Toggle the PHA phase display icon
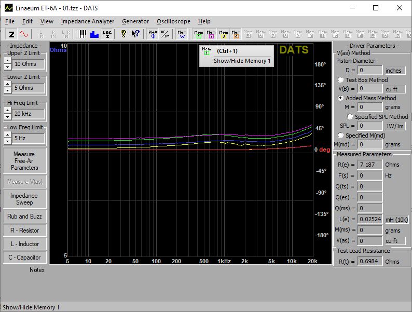412x312 pixels. (x=153, y=34)
